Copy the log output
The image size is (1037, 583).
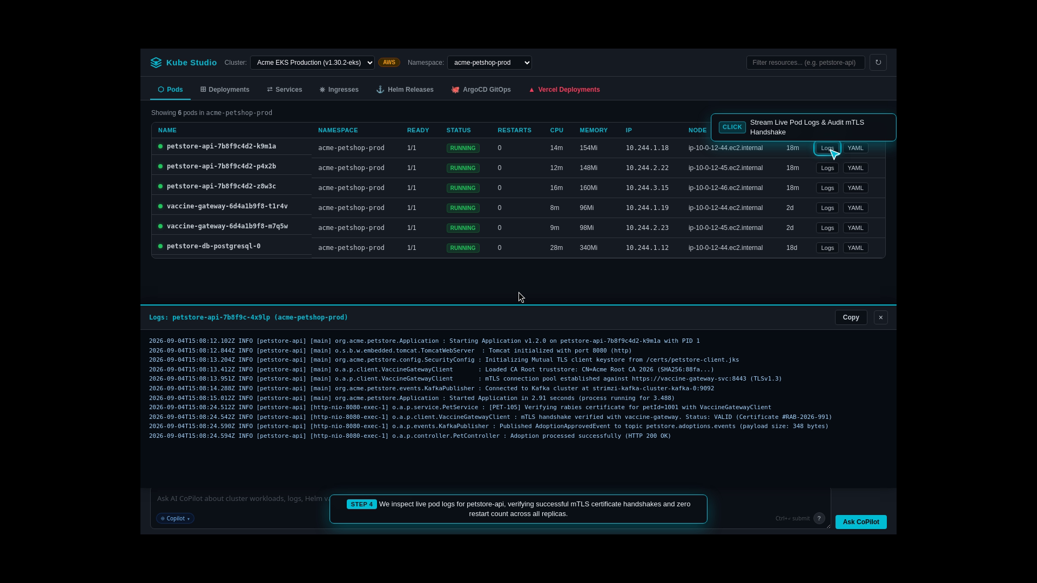[x=851, y=317]
